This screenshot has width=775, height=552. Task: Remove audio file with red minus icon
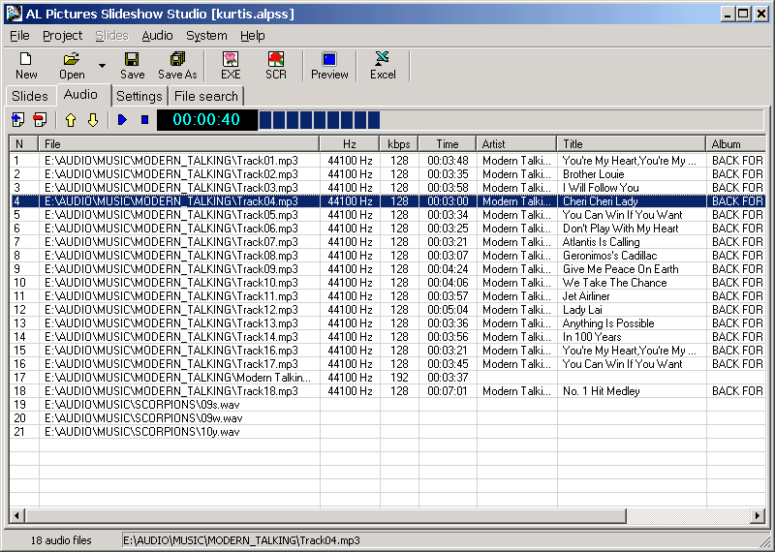(x=40, y=120)
